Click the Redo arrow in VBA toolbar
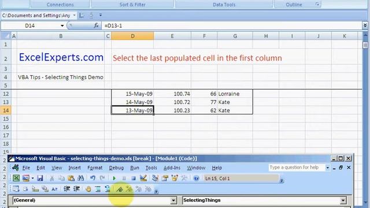 [102, 178]
